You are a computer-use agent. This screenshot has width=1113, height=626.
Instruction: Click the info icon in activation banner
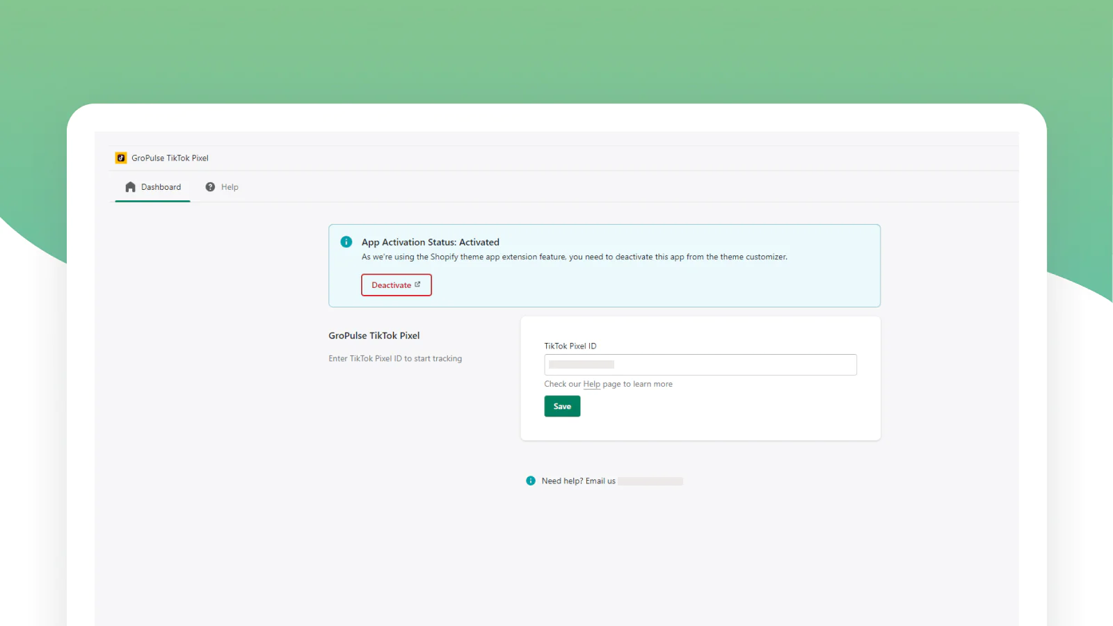pos(346,242)
